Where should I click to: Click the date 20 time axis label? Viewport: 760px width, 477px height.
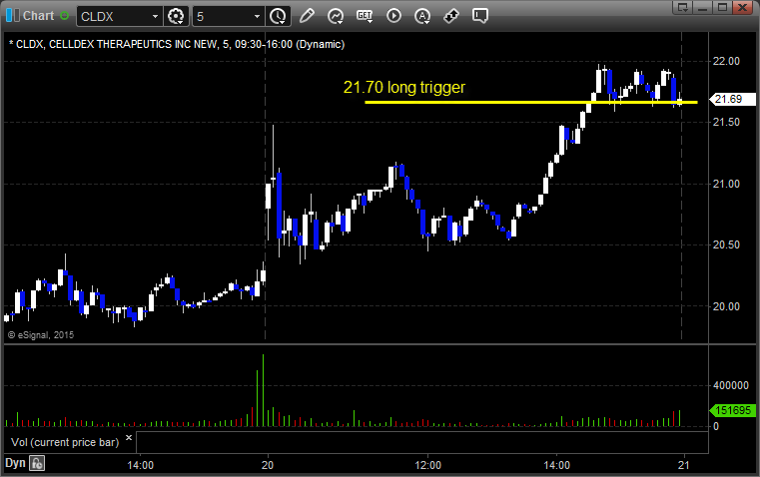268,465
